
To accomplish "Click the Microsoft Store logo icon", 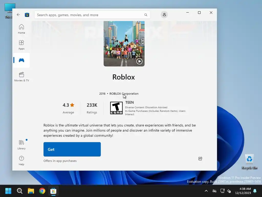I will pyautogui.click(x=27, y=15).
